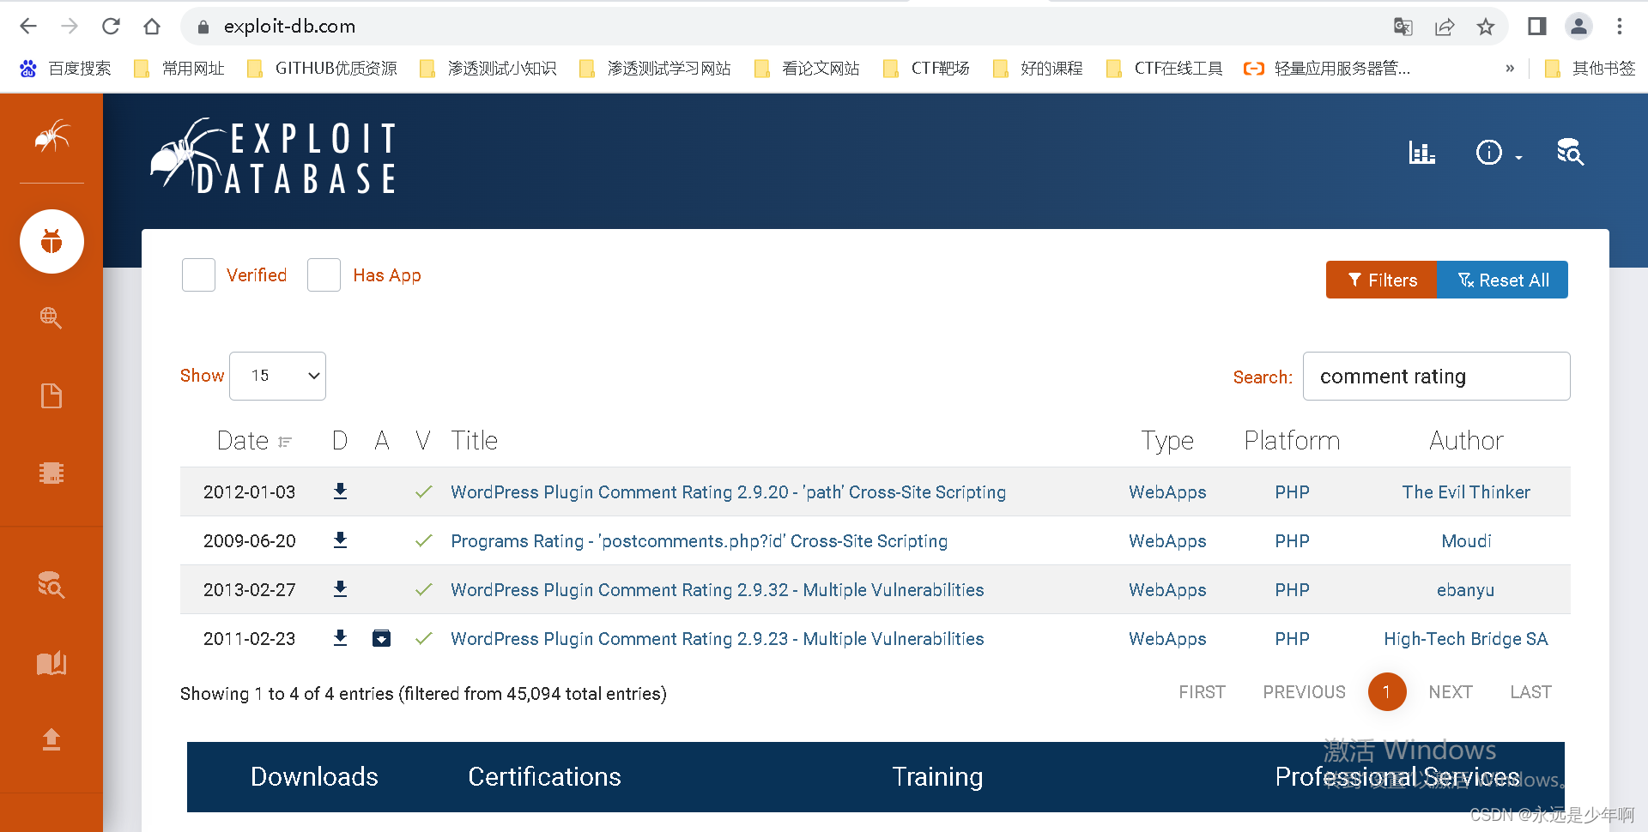Click LAST pagination link
The image size is (1648, 832).
pyautogui.click(x=1530, y=692)
